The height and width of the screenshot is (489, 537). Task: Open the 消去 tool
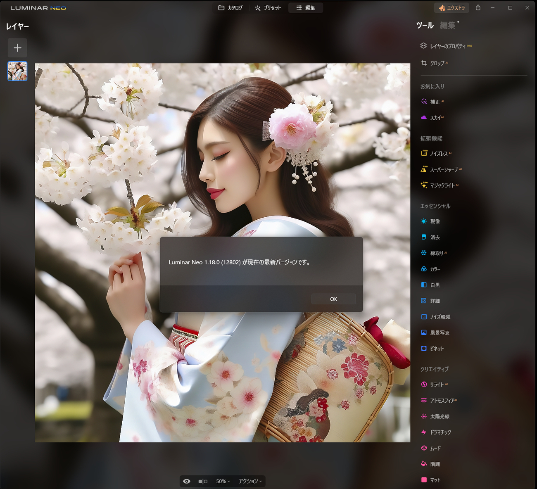pos(430,237)
